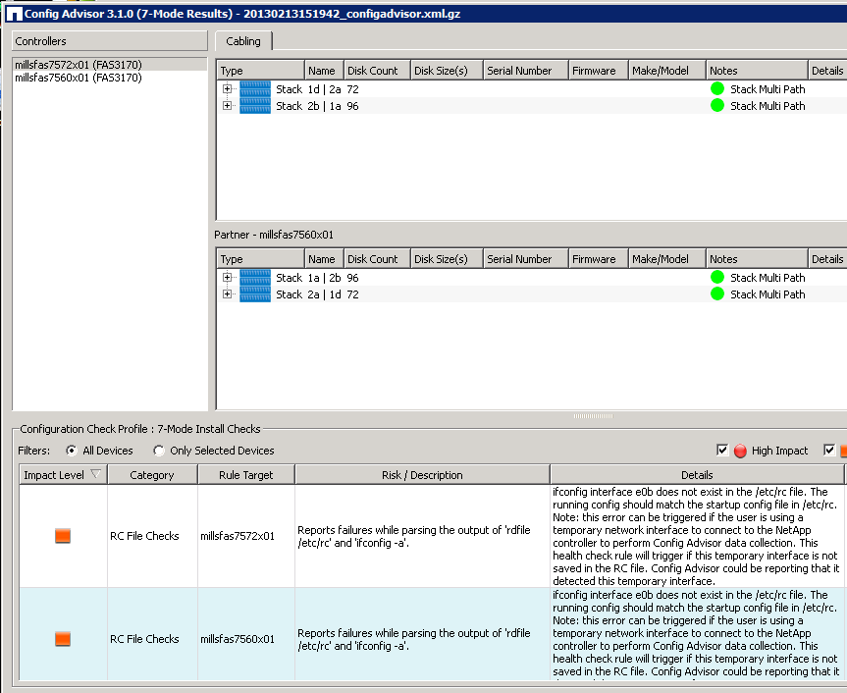847x693 pixels.
Task: Select controller millsfas7572x01 (FAS3170)
Action: pyautogui.click(x=110, y=65)
